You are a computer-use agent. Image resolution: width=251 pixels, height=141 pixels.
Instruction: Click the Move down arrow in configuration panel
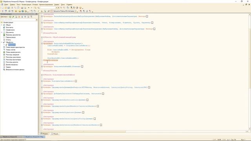tap(25, 16)
